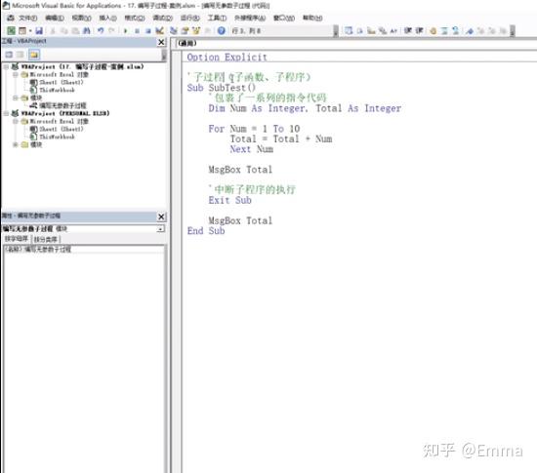Image resolution: width=537 pixels, height=473 pixels.
Task: Open the dropdown arrow beside Insert UserForm icon
Action: [30, 31]
